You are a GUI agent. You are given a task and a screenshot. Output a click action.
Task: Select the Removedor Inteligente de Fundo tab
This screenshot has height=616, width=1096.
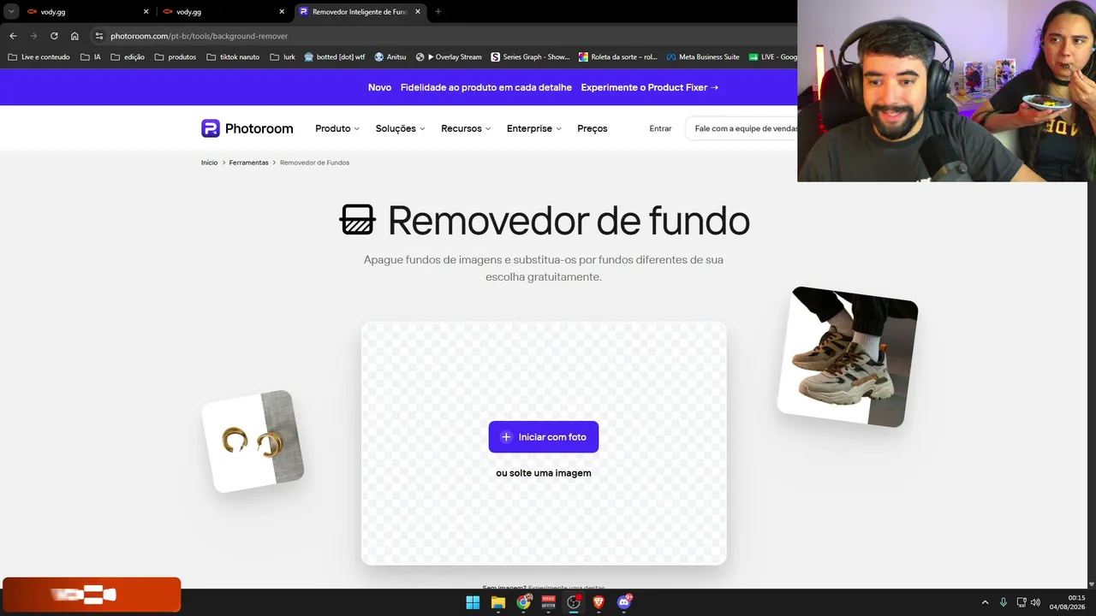coord(360,12)
